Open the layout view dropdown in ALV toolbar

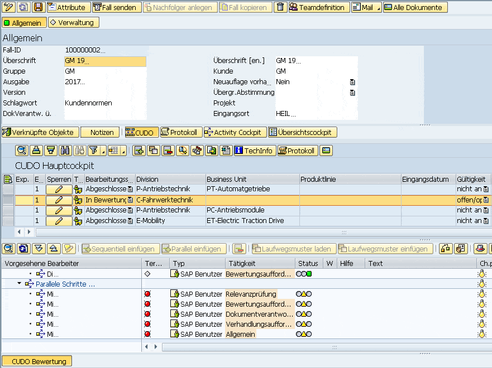tap(124, 151)
